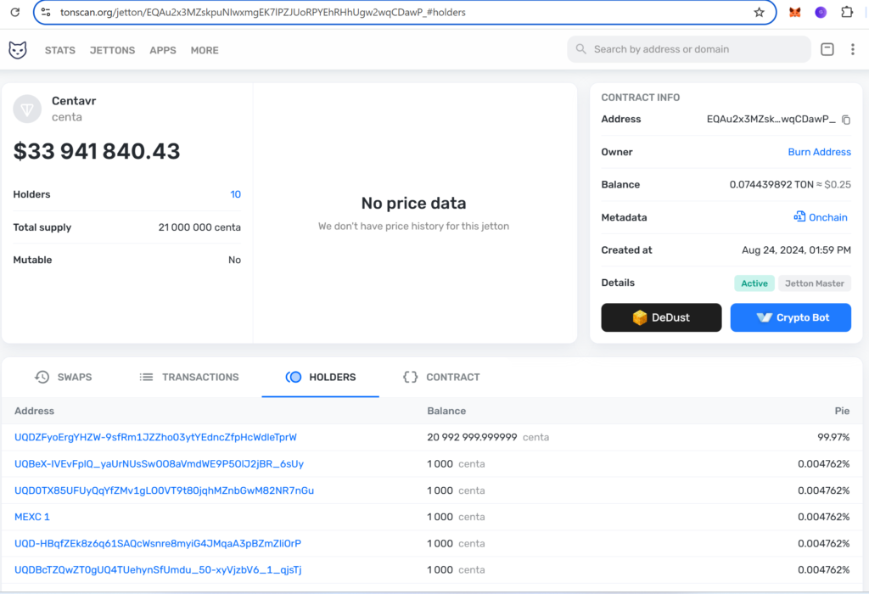
Task: Open the wallet panel icon next to search
Action: [827, 49]
